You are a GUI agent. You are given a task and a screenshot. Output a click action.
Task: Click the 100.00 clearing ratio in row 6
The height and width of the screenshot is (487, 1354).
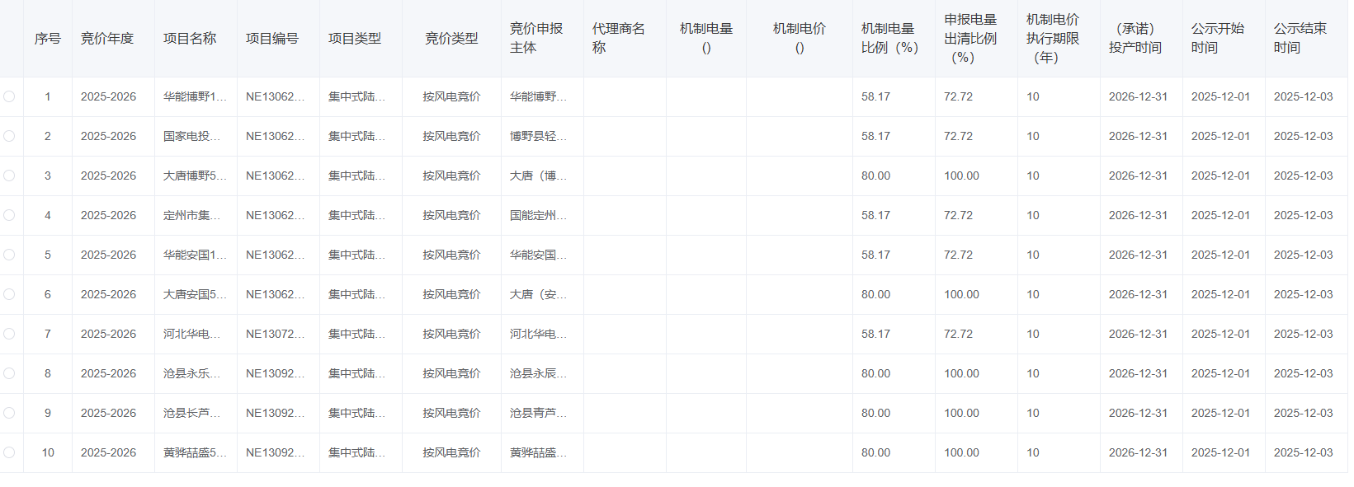(x=961, y=294)
